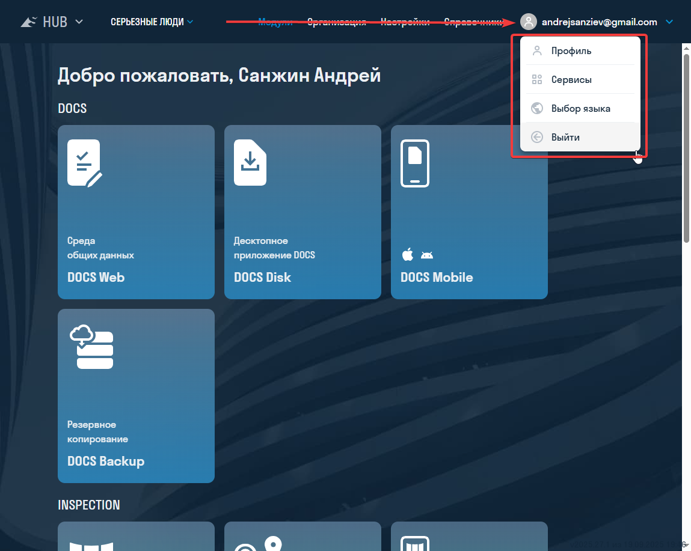691x551 pixels.
Task: Expand the HUB dropdown chevron
Action: (79, 22)
